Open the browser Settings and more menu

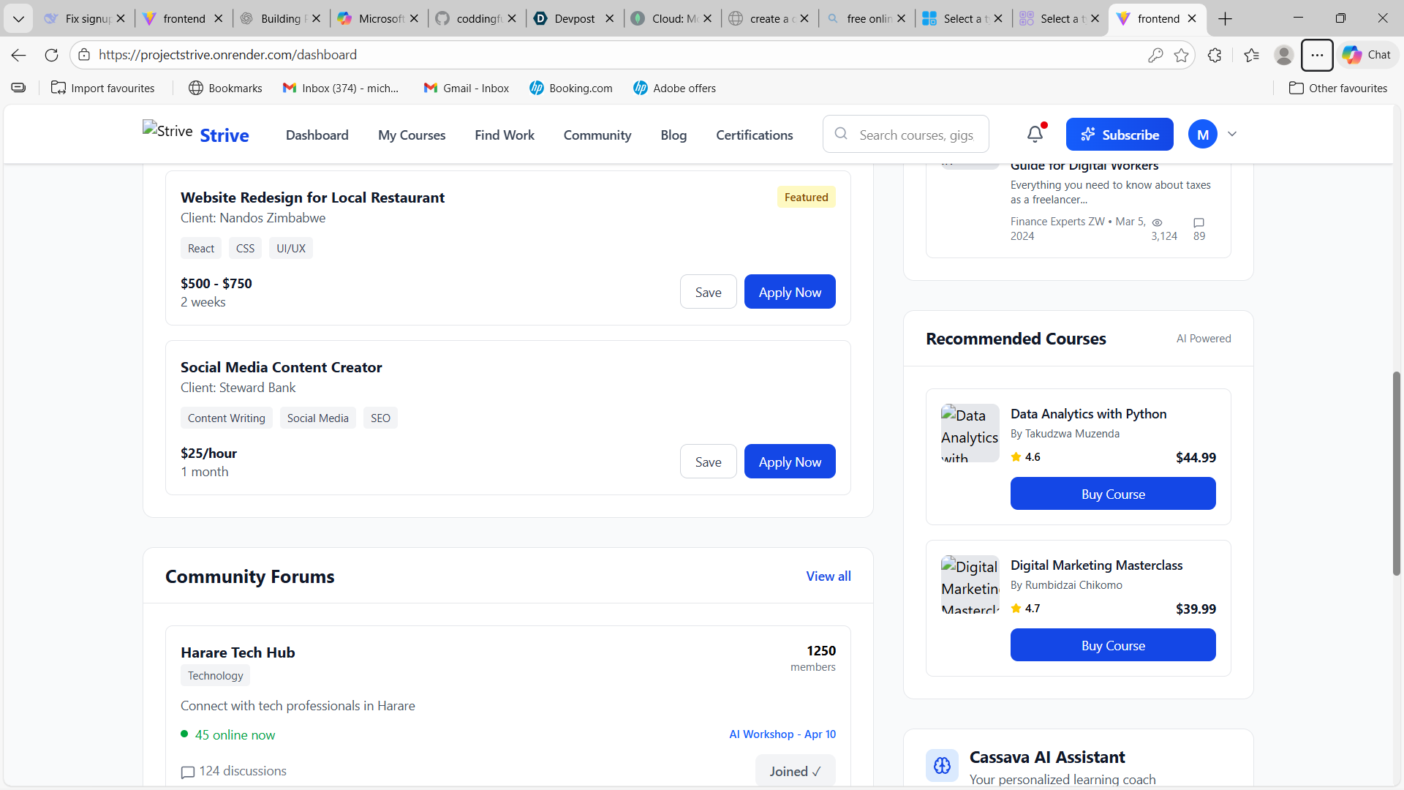(1317, 55)
